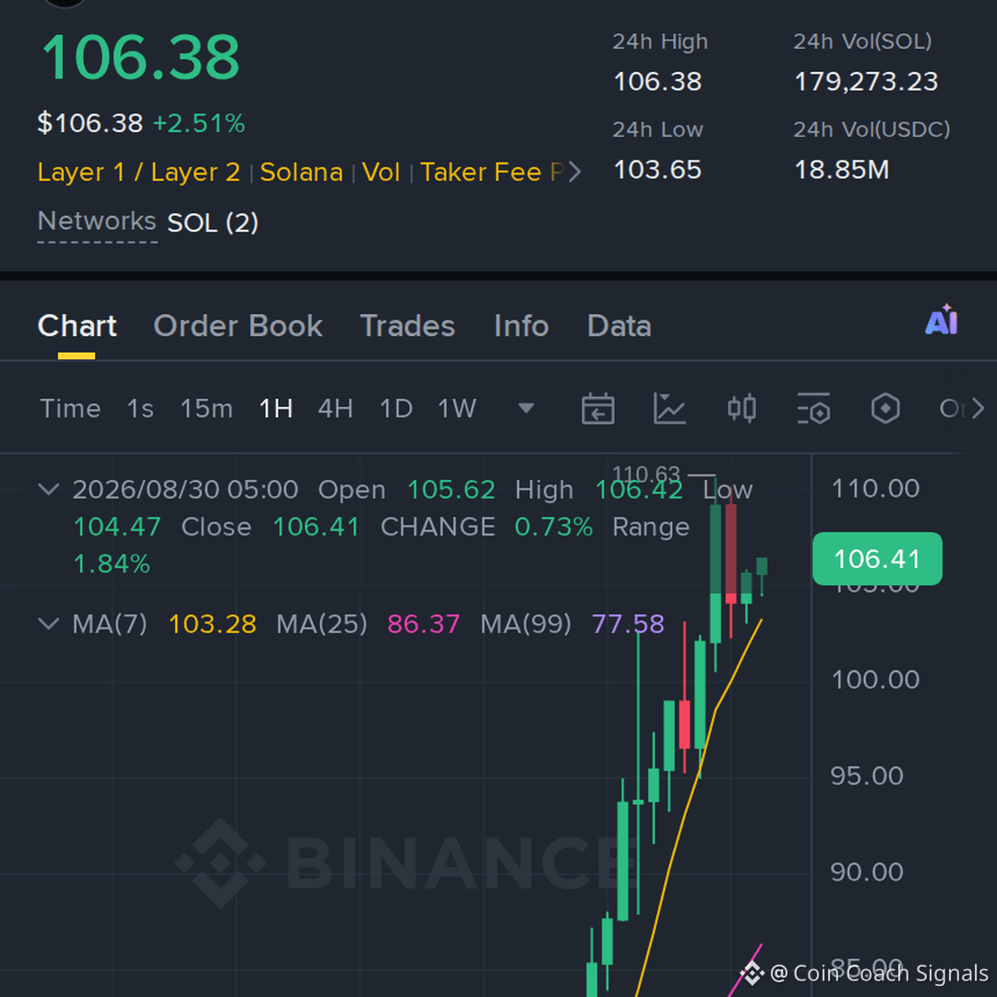Switch to the Data tab
Viewport: 997px width, 997px height.
[x=619, y=326]
